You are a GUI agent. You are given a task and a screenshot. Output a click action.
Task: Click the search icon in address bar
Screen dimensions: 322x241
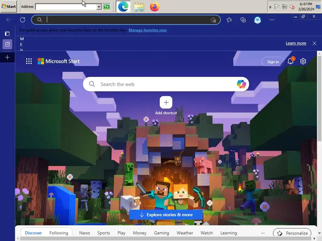[39, 20]
